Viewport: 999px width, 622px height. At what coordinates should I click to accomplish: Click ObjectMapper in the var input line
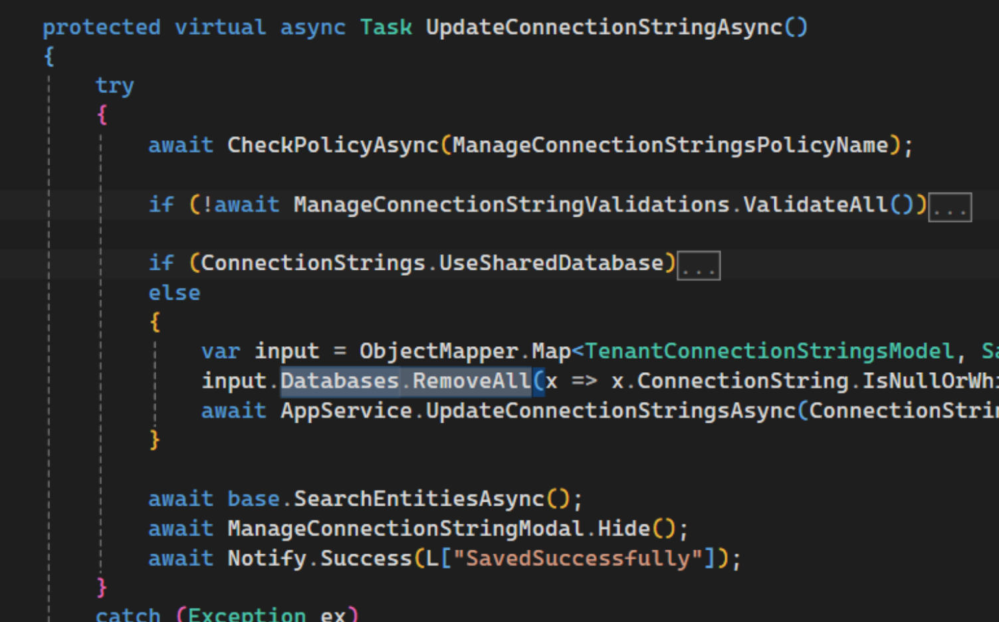coord(439,351)
